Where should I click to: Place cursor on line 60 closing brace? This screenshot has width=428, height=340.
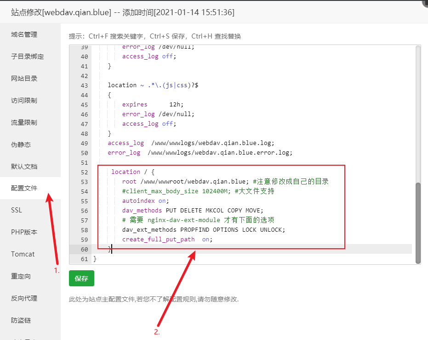click(110, 249)
